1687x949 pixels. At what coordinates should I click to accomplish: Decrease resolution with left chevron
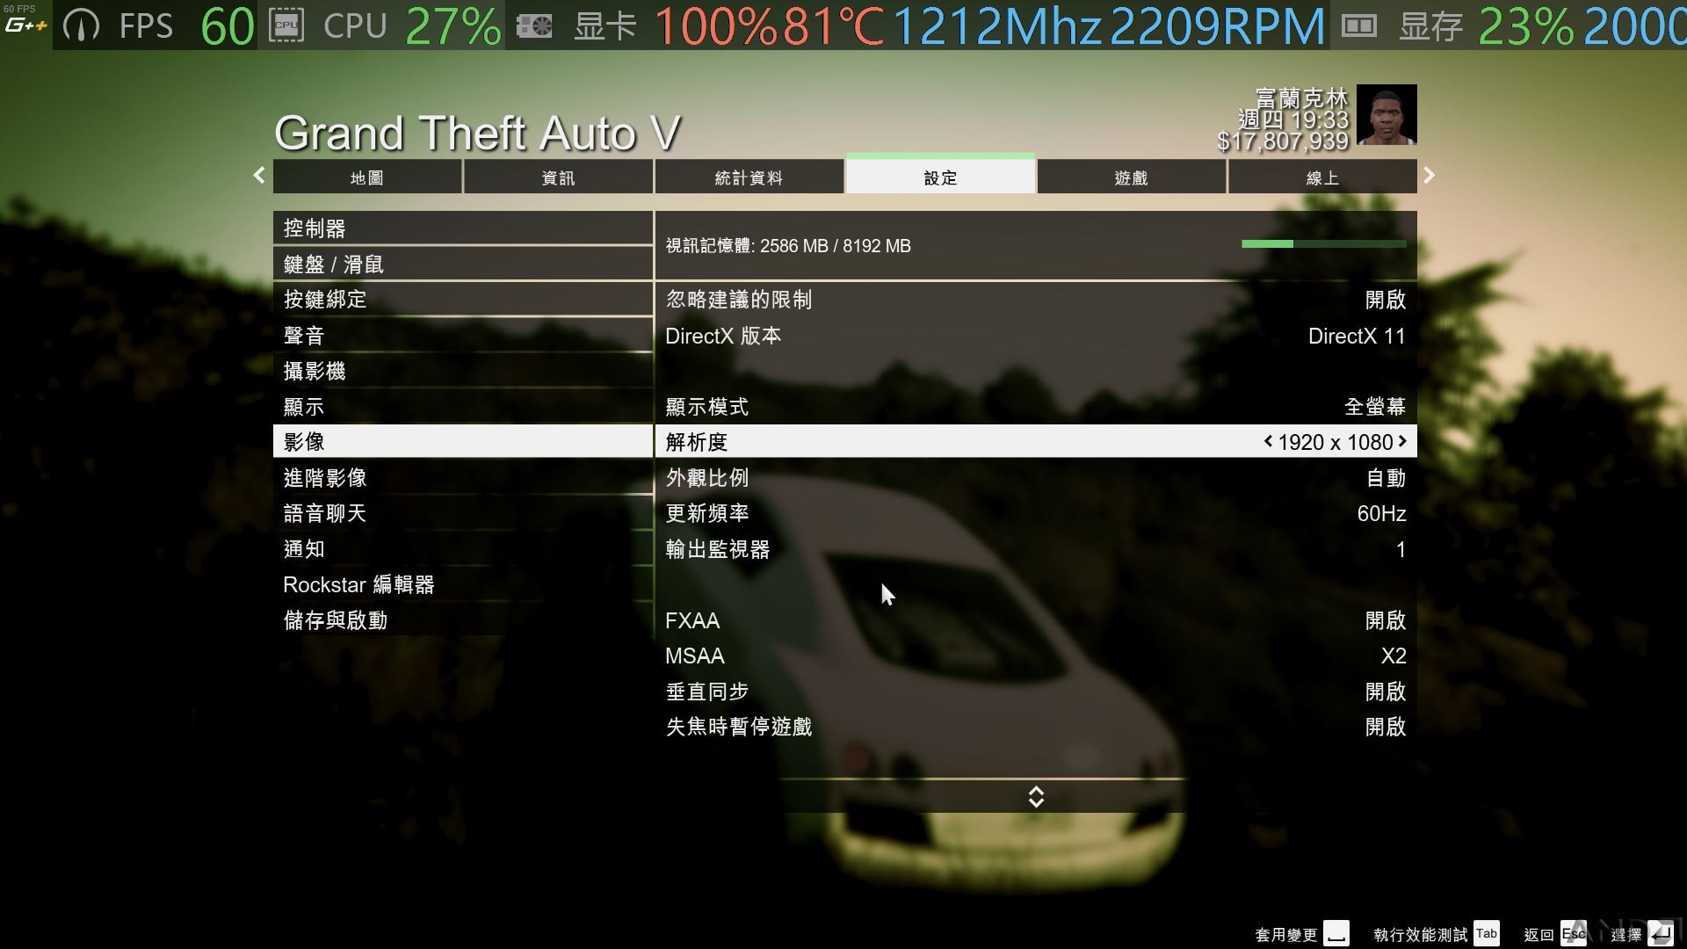[1268, 441]
